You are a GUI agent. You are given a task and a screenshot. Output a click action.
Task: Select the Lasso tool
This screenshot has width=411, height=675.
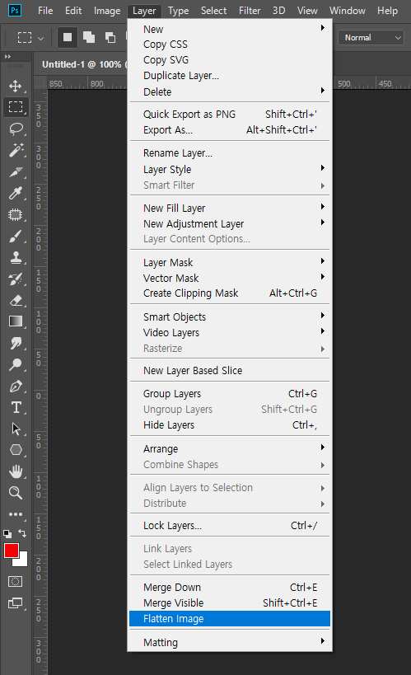tap(16, 129)
